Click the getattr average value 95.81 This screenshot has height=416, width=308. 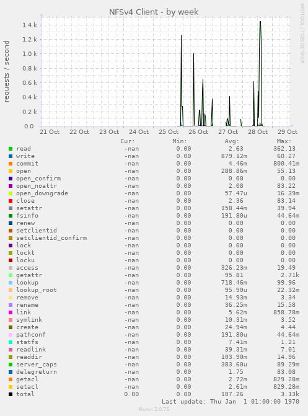(x=234, y=275)
